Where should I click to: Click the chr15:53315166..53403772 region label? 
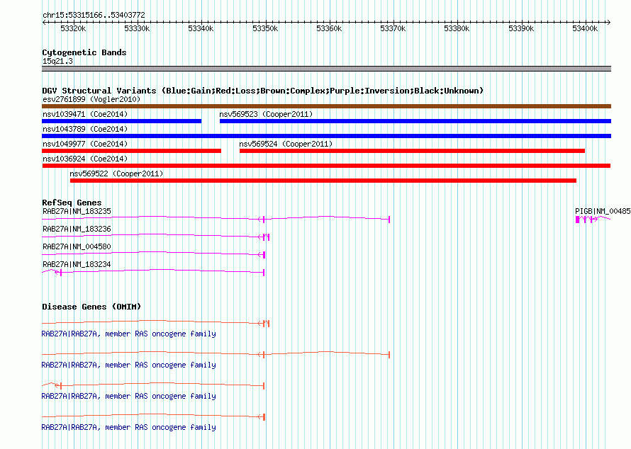pyautogui.click(x=94, y=16)
